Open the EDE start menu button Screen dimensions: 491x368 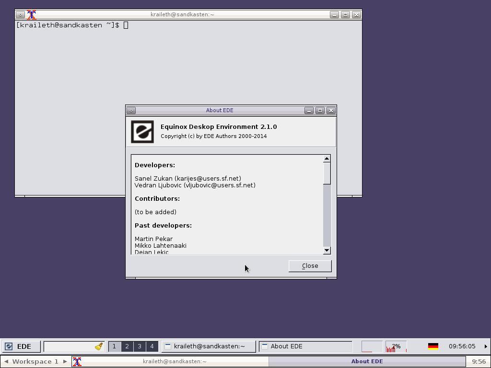[x=19, y=346]
